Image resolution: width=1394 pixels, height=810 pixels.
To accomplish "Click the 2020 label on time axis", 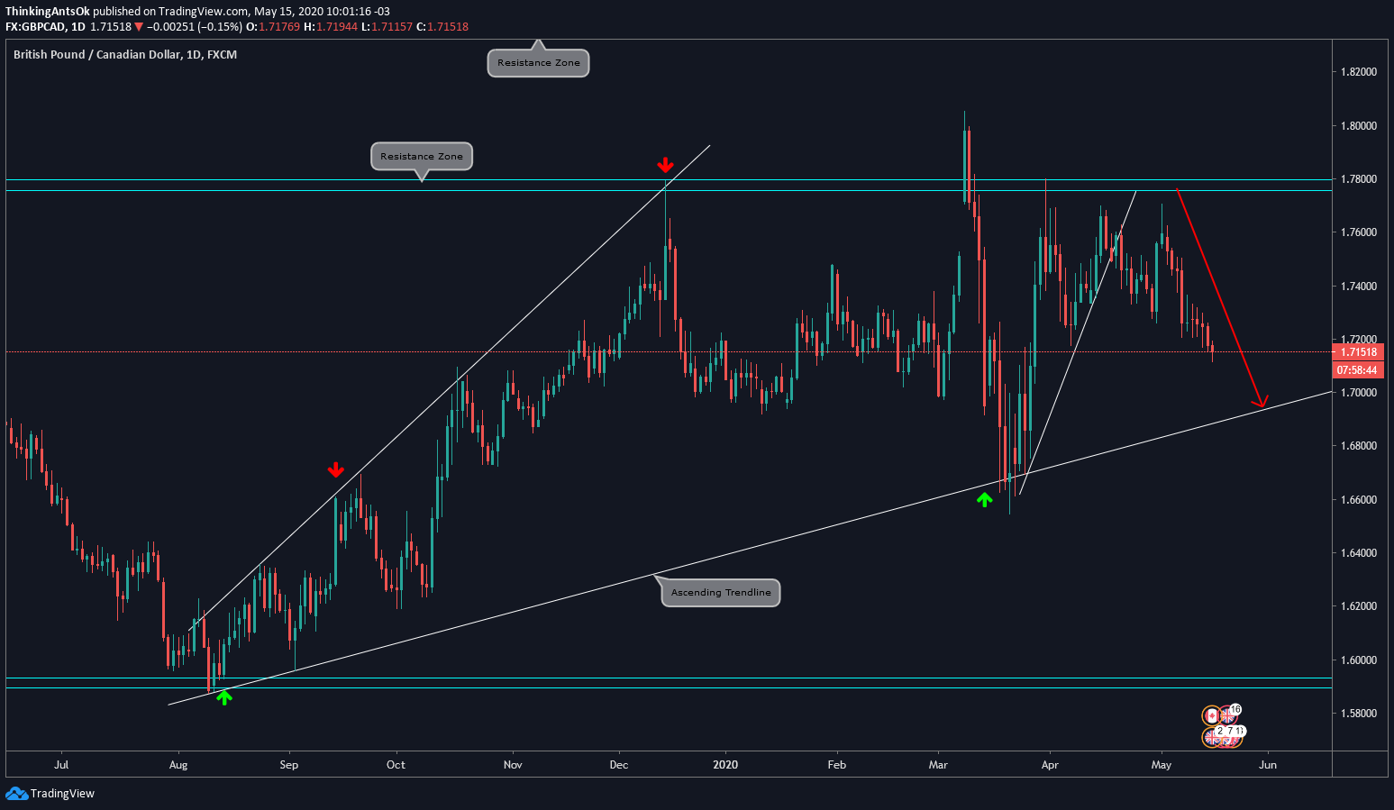I will [725, 765].
